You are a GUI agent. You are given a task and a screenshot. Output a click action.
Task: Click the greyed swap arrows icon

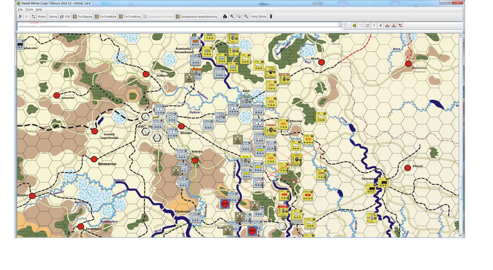tap(361, 25)
